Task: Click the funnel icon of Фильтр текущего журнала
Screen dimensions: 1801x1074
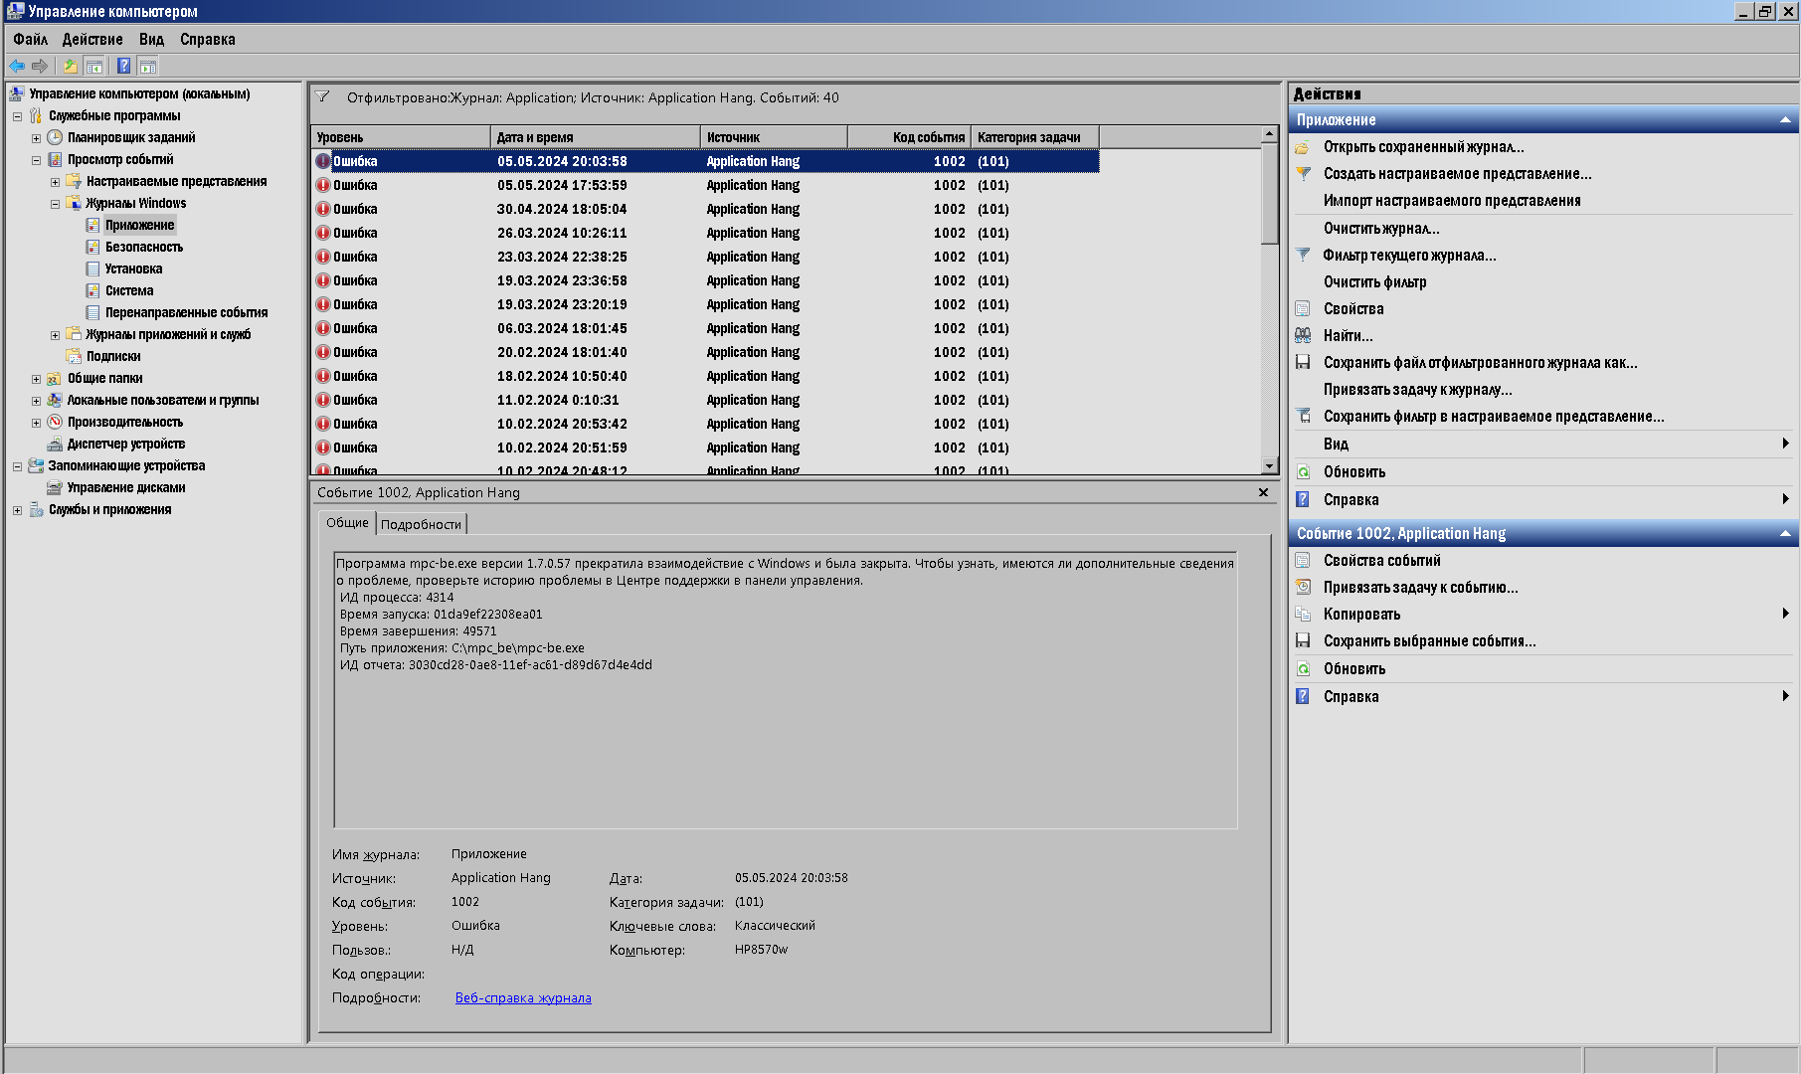Action: (x=1303, y=255)
